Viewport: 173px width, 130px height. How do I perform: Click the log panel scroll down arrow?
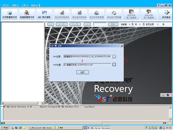point(170,119)
